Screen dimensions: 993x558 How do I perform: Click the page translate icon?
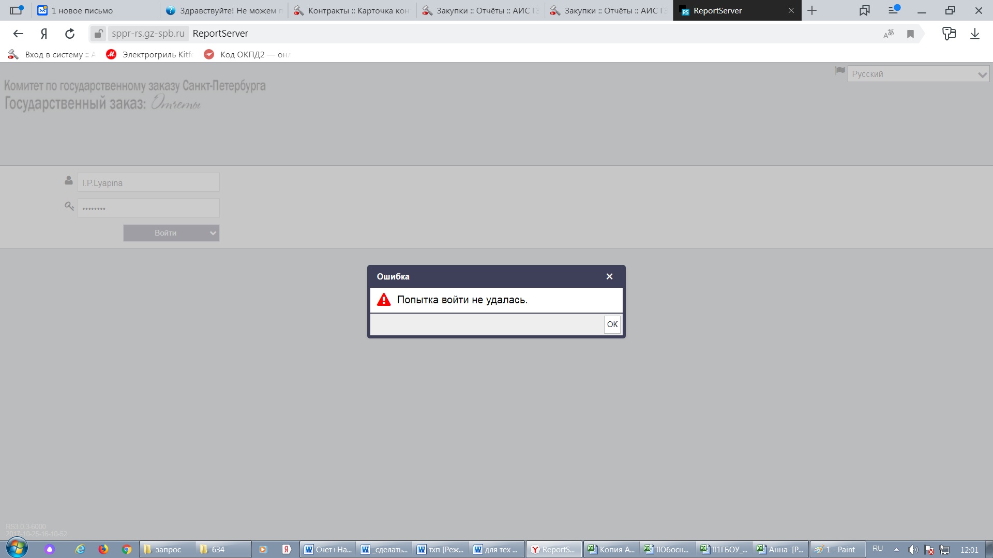point(889,34)
